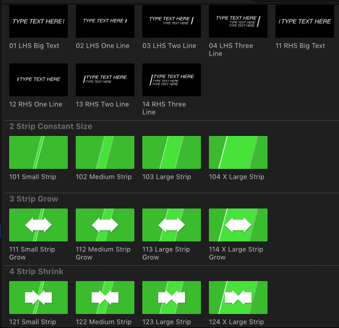
Task: Select the 12 RHS One Line title
Action: point(38,80)
